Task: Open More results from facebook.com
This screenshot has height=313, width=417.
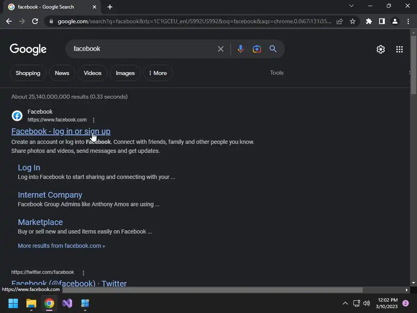Action: click(61, 246)
